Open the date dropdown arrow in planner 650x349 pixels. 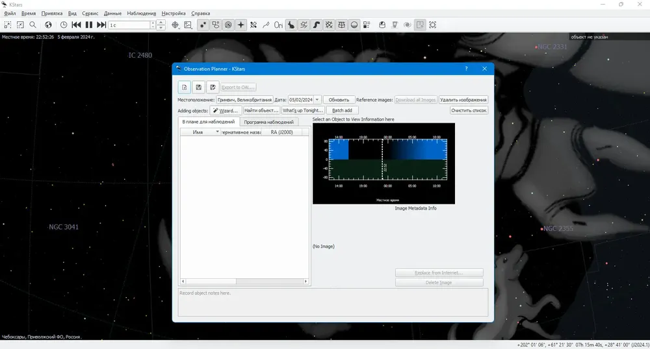tap(317, 100)
